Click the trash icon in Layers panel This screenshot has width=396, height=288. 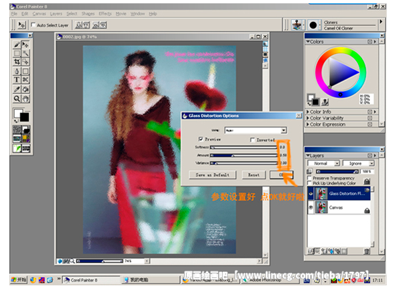(367, 251)
